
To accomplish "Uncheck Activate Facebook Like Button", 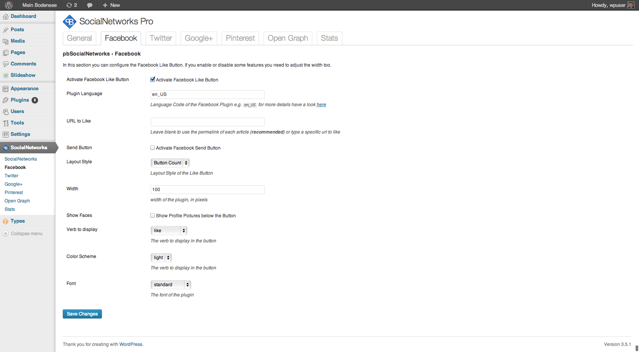I will click(153, 80).
